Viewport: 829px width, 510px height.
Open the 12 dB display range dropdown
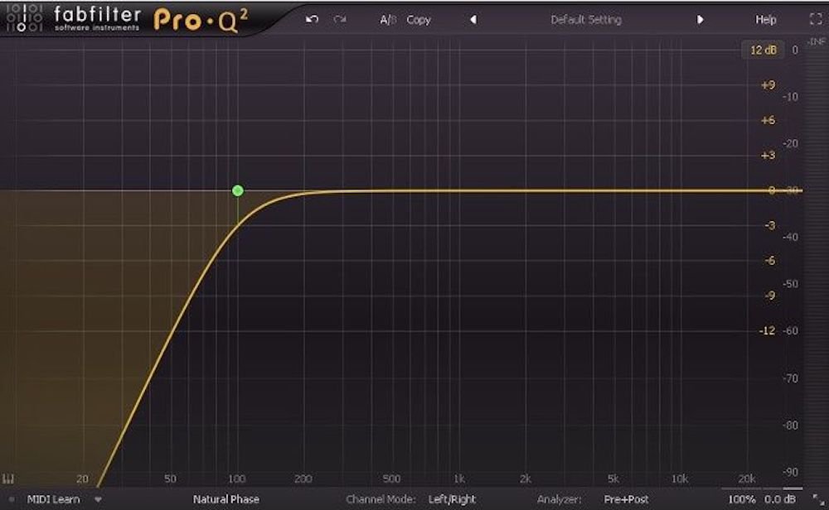tap(763, 50)
